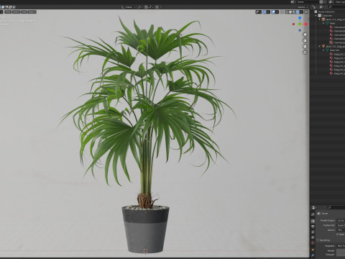
Task: Collapse the first plant object arrow
Action: pyautogui.click(x=320, y=19)
